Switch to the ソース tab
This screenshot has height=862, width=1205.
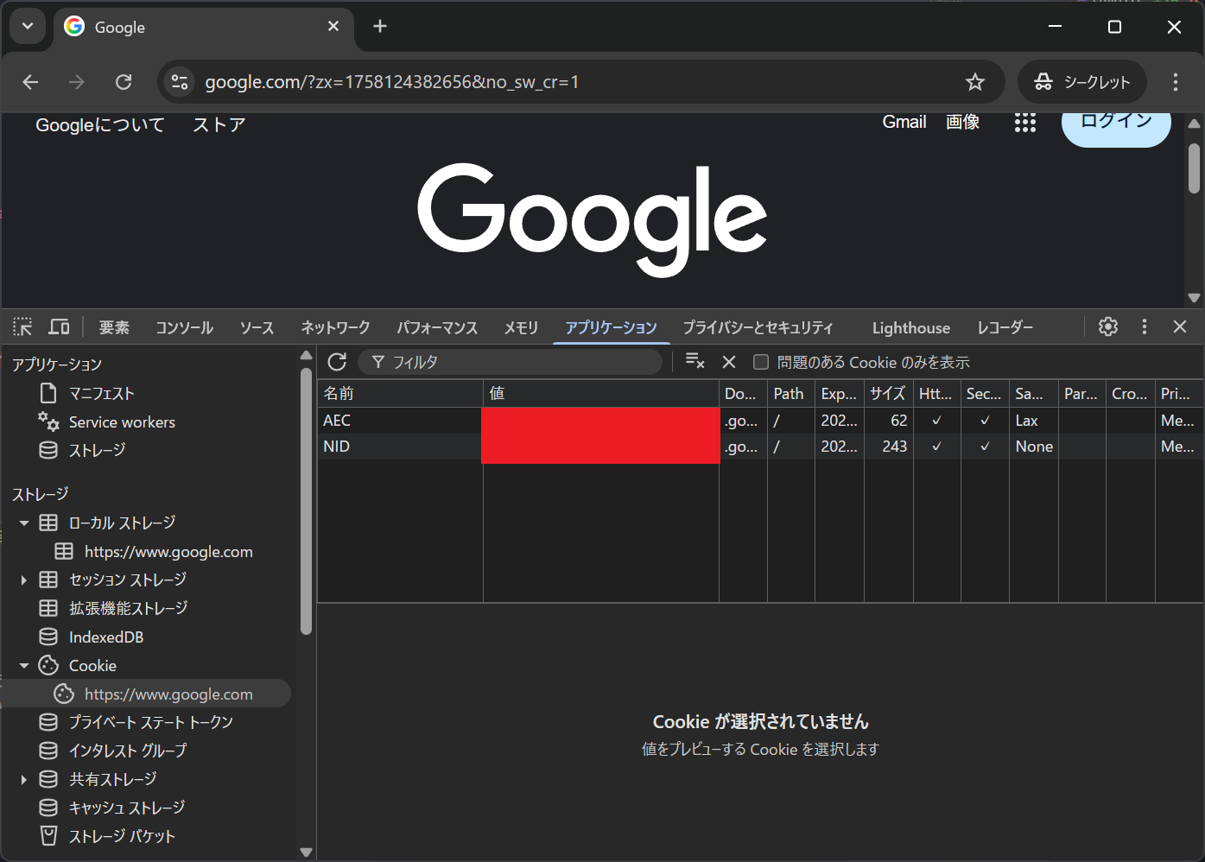click(x=257, y=327)
